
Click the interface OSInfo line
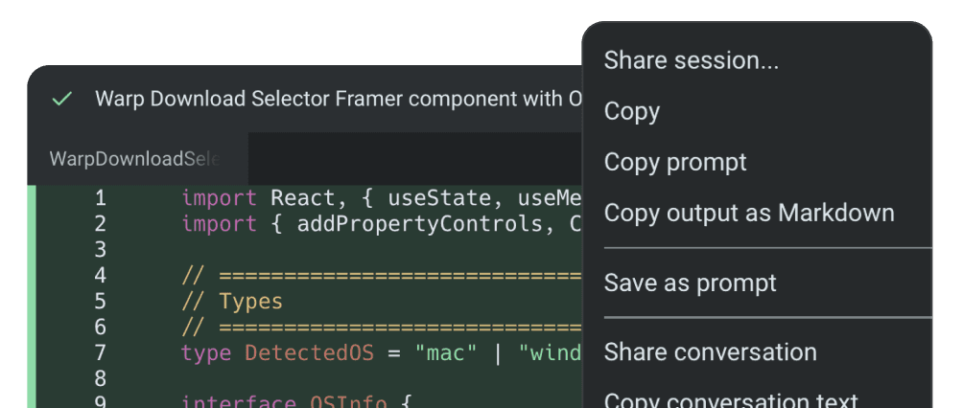pyautogui.click(x=295, y=402)
